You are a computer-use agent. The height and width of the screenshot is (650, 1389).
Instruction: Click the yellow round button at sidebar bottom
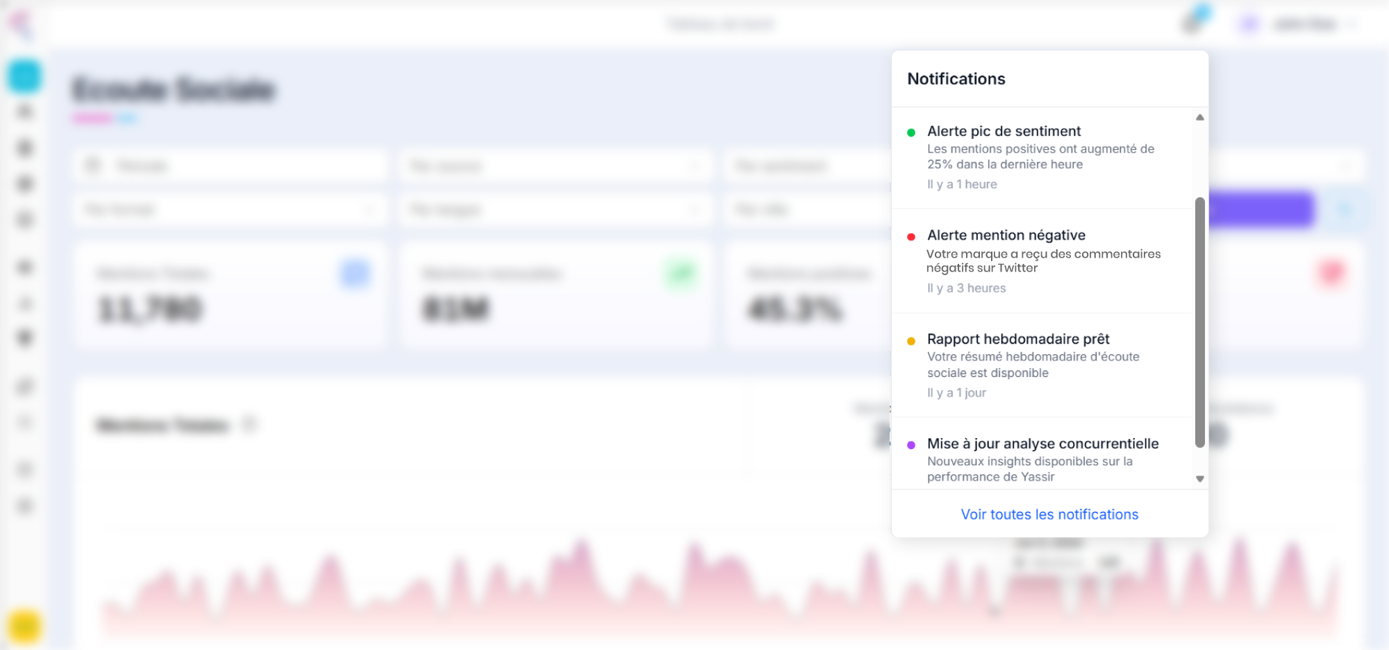click(x=24, y=626)
